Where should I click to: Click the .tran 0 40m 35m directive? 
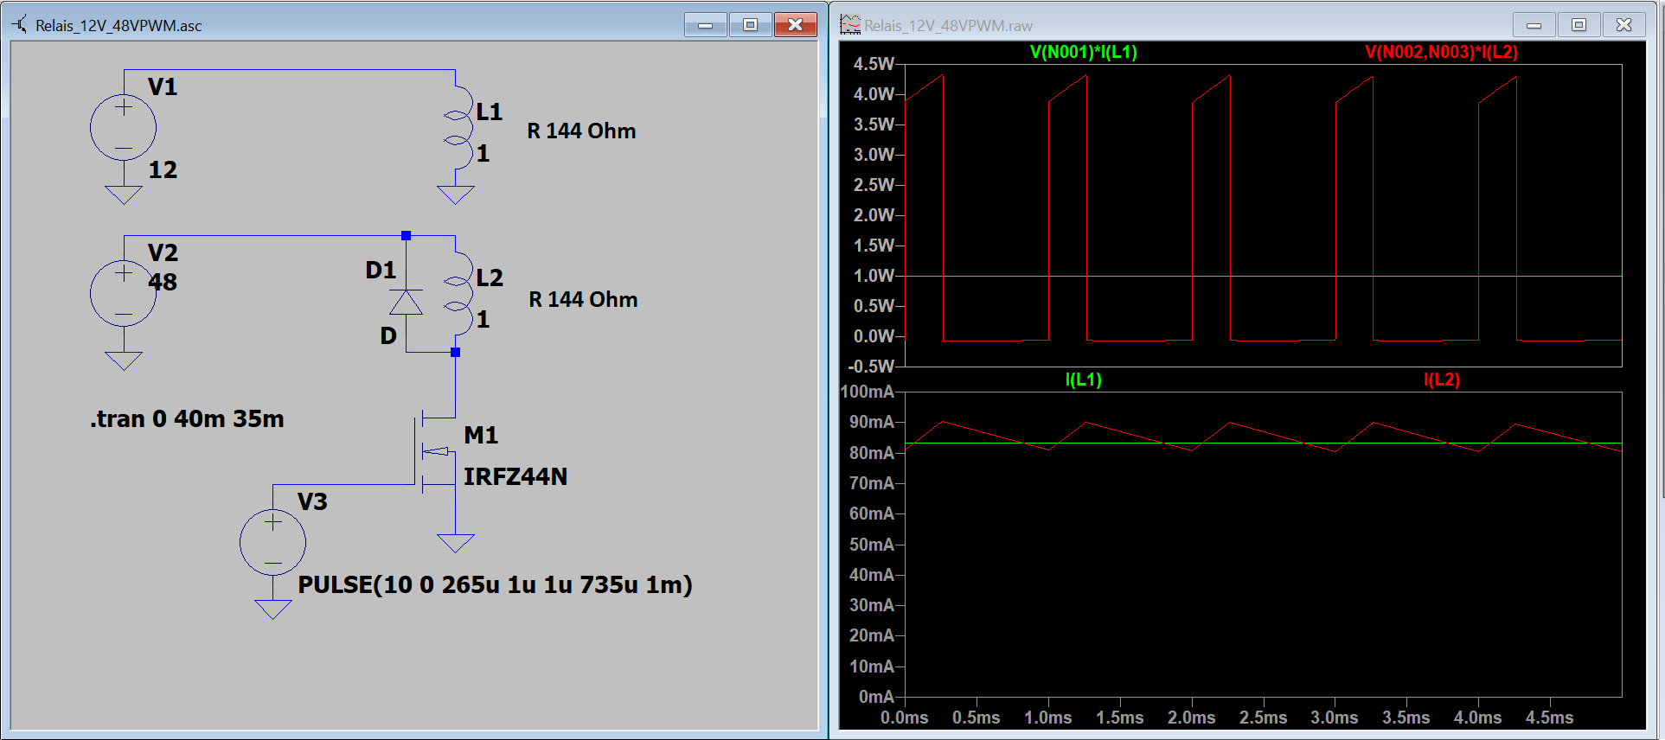187,419
